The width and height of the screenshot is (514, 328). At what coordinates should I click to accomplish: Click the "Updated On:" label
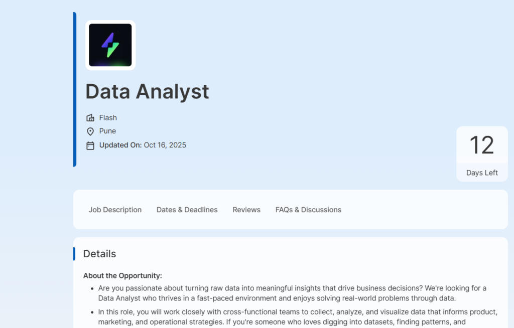point(120,145)
